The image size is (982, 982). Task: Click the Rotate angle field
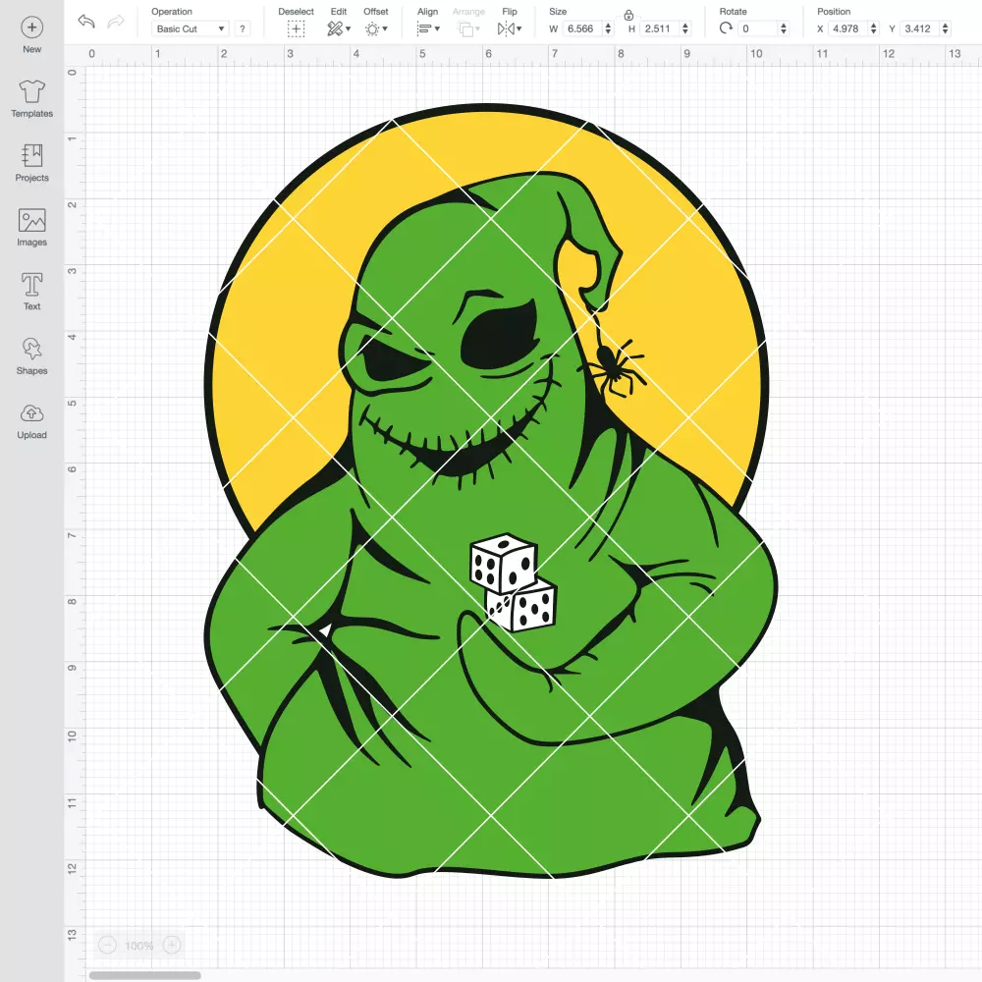click(758, 28)
